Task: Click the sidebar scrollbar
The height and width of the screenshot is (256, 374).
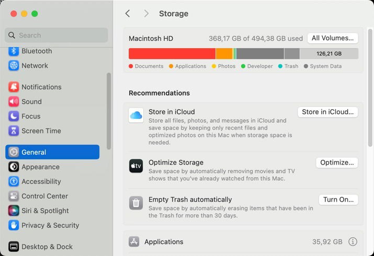Action: click(x=109, y=111)
